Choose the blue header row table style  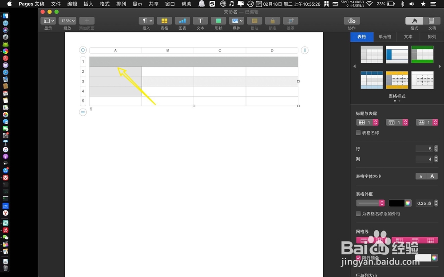[x=372, y=80]
